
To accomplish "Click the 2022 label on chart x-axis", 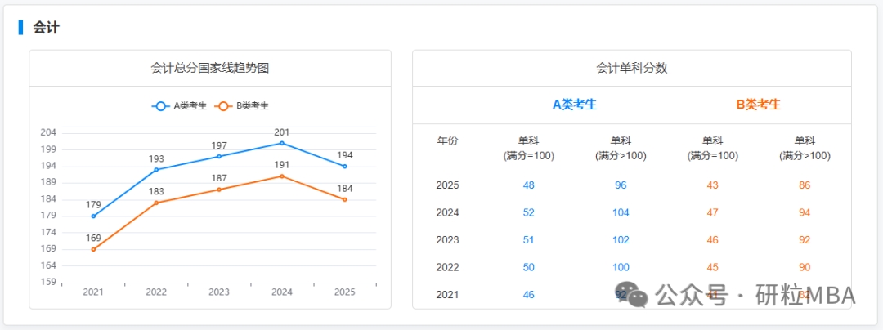I will [156, 292].
